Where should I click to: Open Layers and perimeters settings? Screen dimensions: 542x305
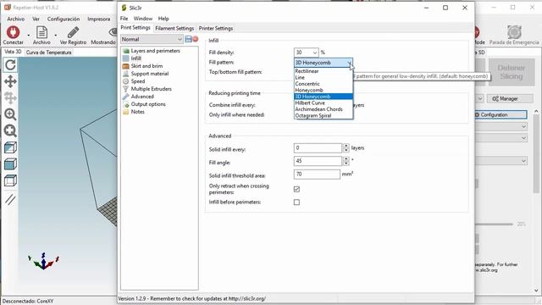click(155, 51)
